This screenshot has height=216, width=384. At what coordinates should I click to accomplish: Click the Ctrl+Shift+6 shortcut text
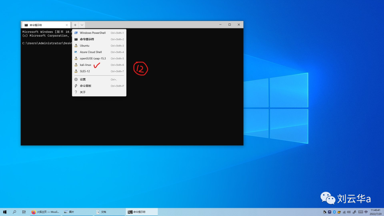(117, 65)
